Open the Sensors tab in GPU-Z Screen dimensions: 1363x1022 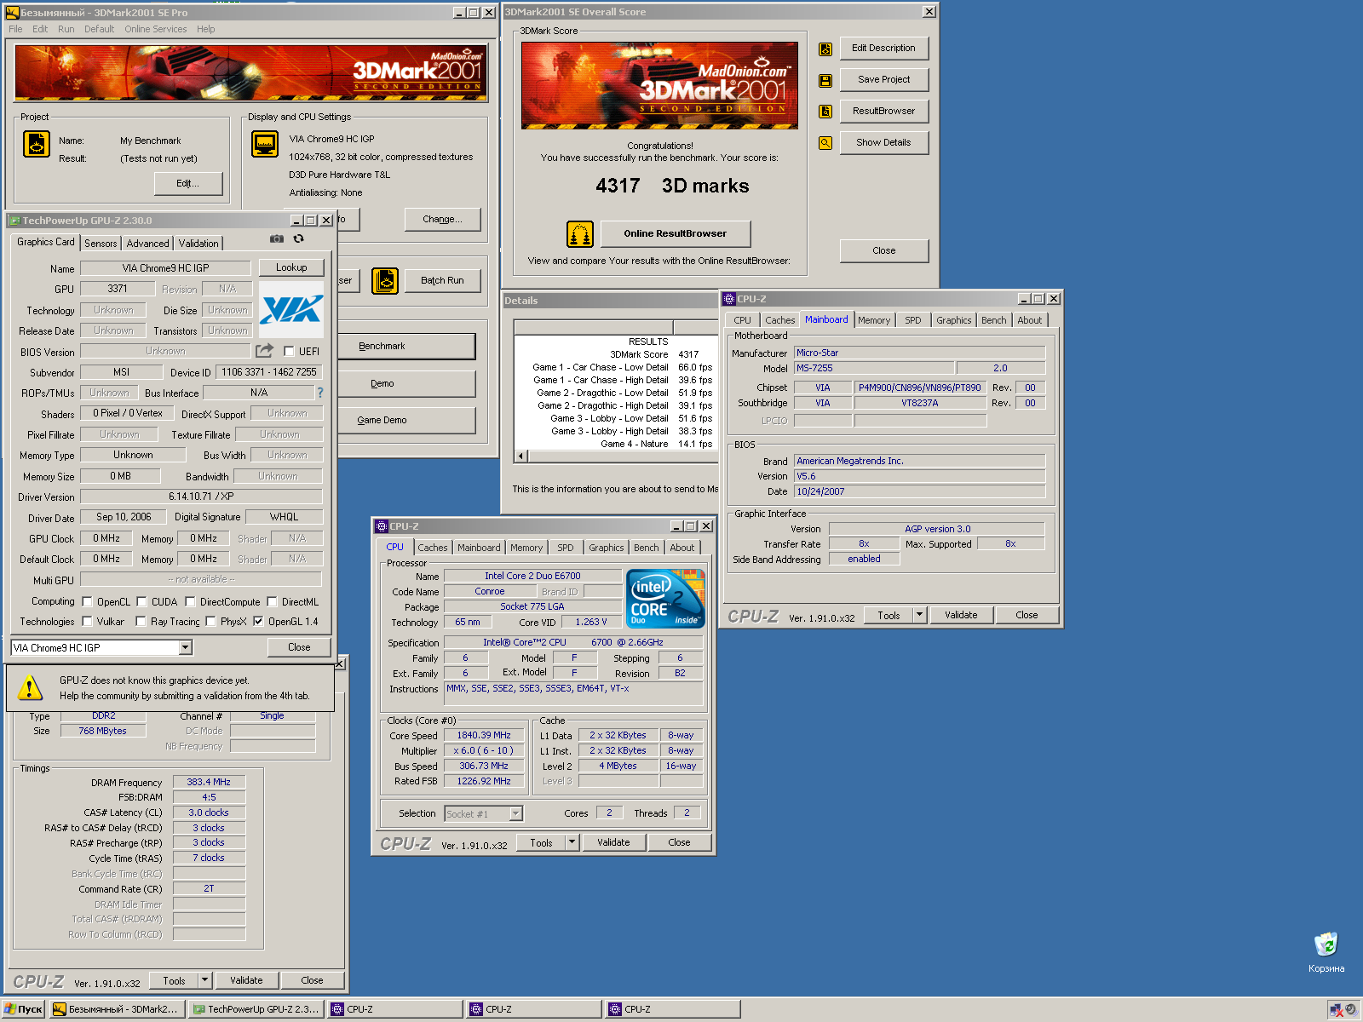(x=101, y=244)
